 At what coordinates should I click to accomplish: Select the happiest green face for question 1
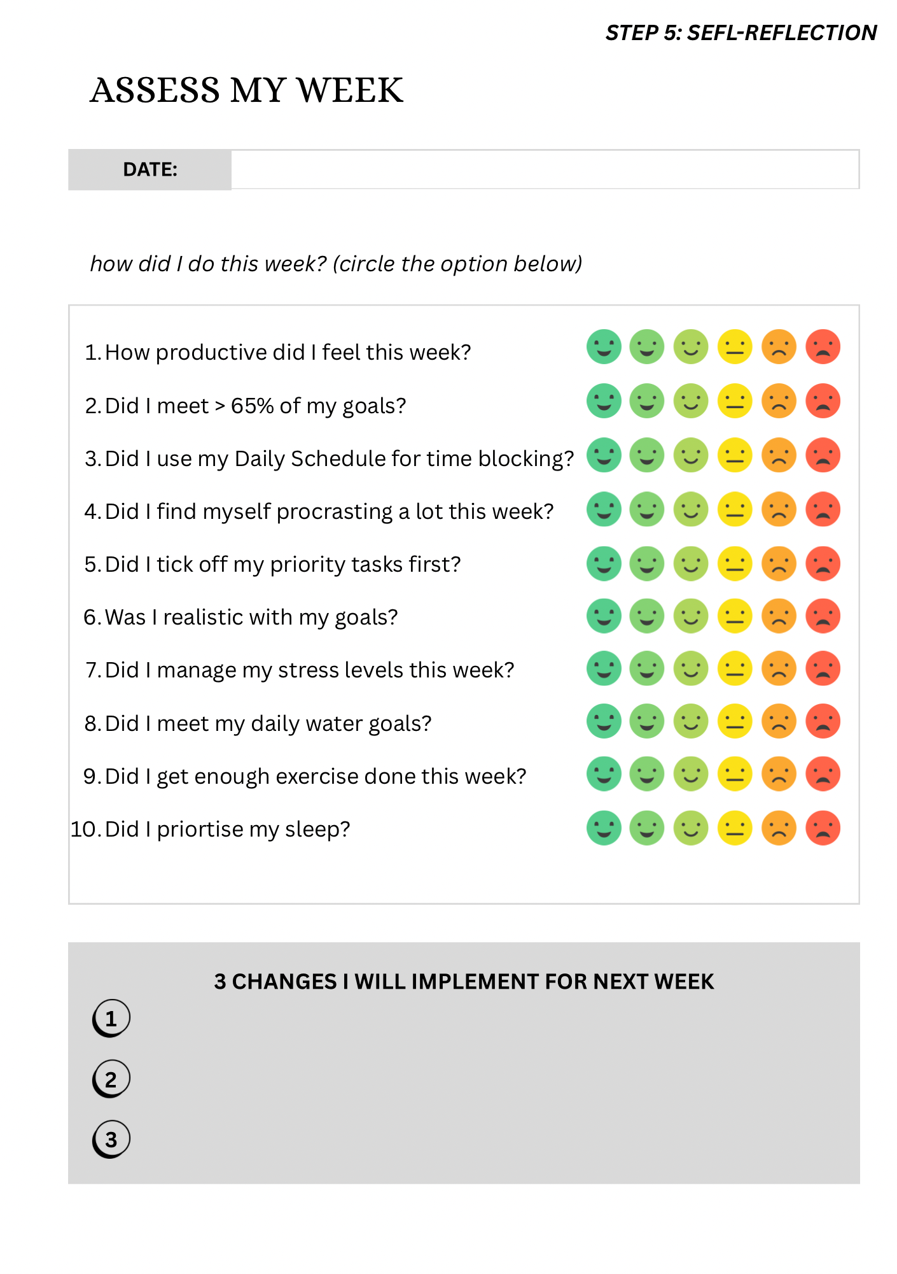click(x=603, y=347)
